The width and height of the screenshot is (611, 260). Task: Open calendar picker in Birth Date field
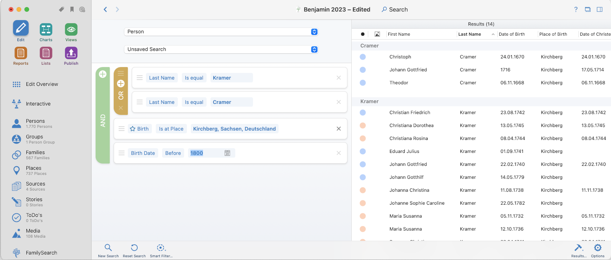pyautogui.click(x=227, y=153)
